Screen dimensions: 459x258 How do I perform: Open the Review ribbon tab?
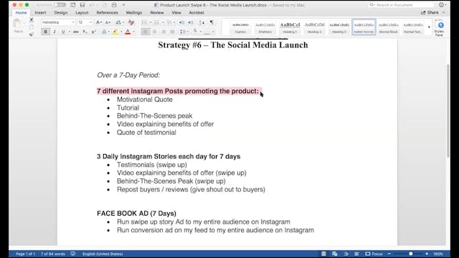point(156,13)
